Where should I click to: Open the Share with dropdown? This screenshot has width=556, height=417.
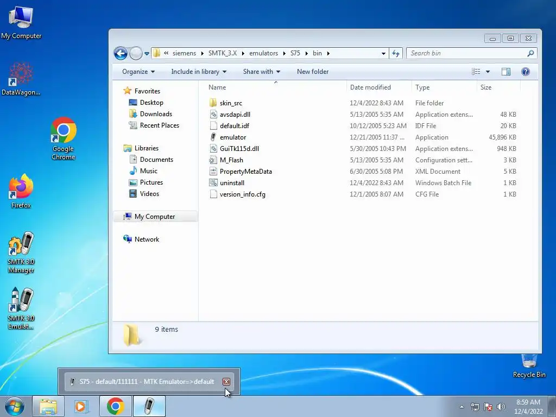point(262,72)
